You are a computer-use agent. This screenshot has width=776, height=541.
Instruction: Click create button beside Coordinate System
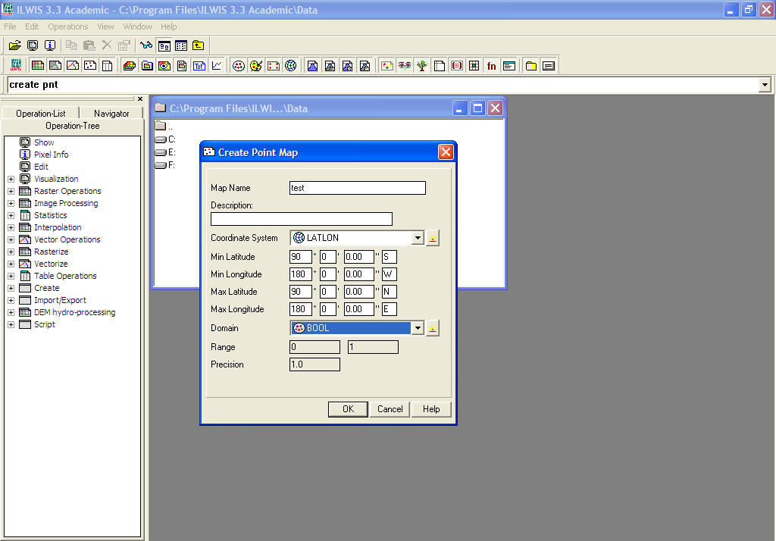(433, 238)
